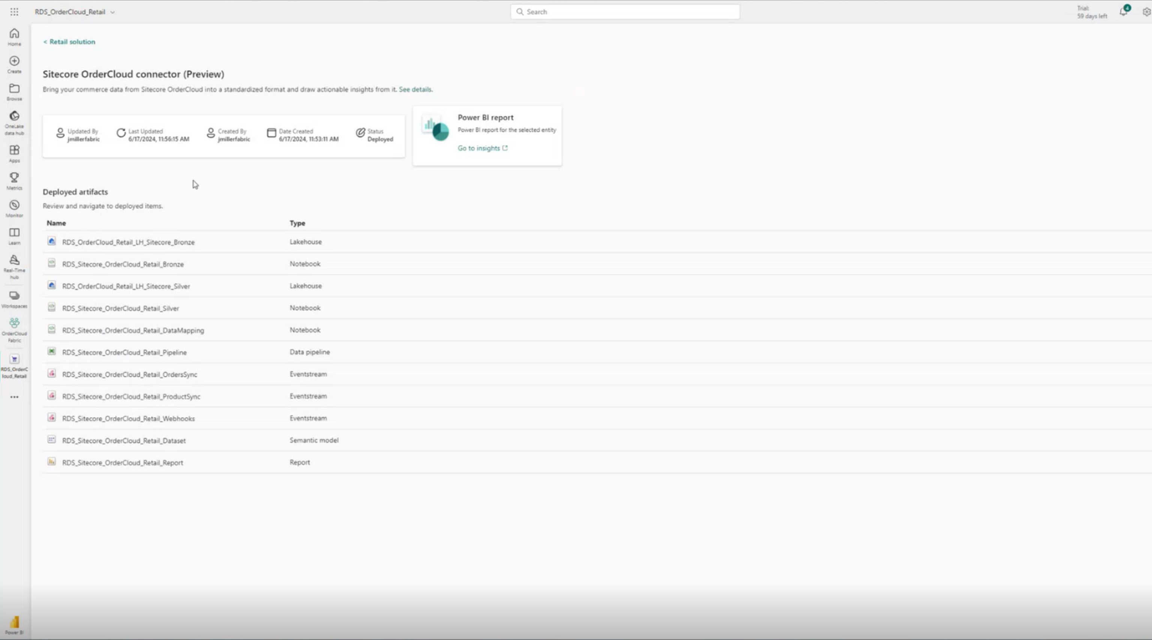Open RDS_OrderCloud_Retail_LH_Sitecore_Silver lakehouse
Image resolution: width=1152 pixels, height=640 pixels.
(x=126, y=286)
